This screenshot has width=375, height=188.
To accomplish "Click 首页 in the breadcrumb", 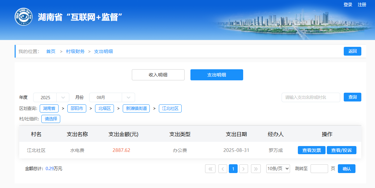I will click(51, 51).
